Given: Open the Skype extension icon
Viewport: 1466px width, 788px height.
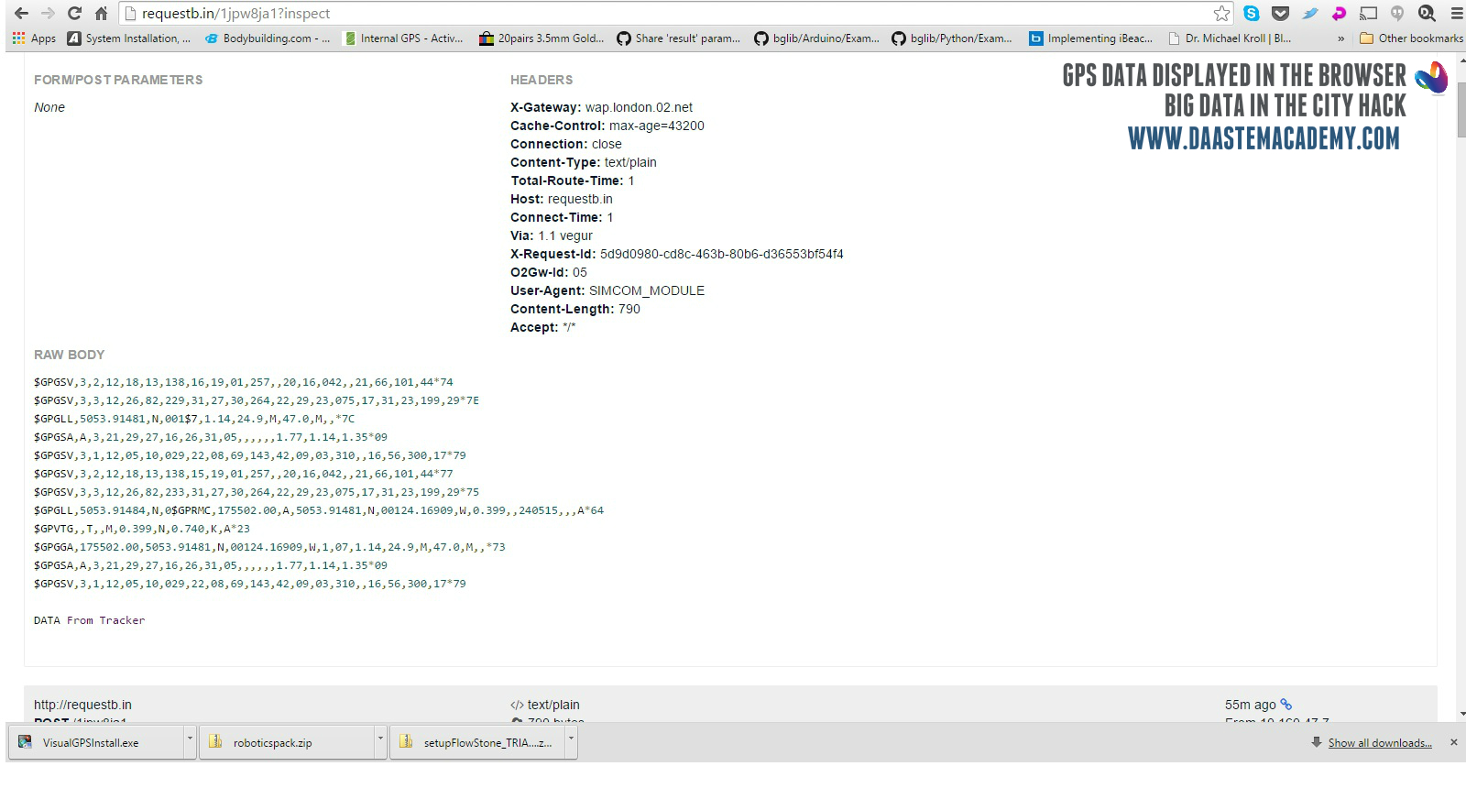Looking at the screenshot, I should tap(1252, 13).
